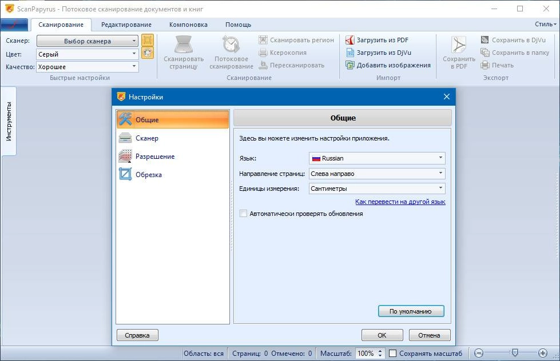Open Обрезка settings category
This screenshot has width=560, height=361.
pos(173,174)
